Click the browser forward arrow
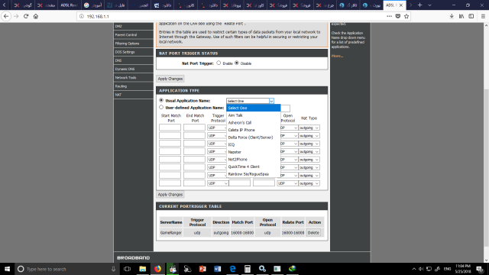489x275 pixels. pyautogui.click(x=16, y=16)
